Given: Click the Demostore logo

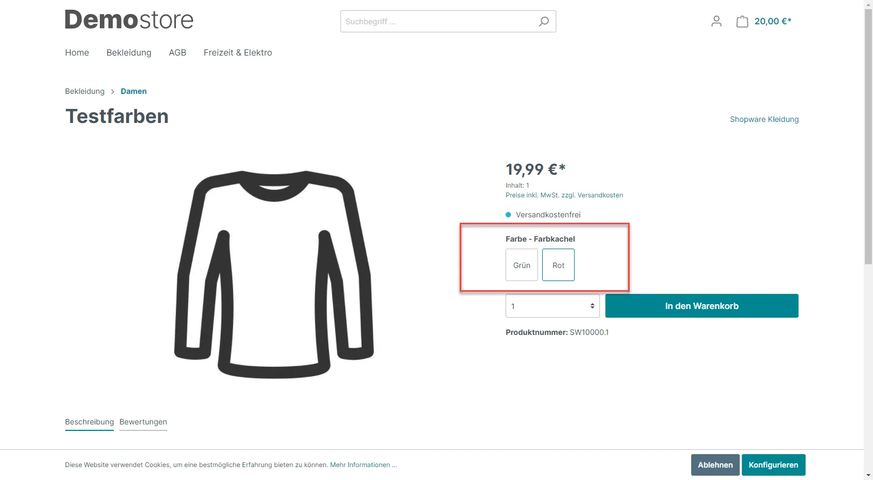Looking at the screenshot, I should coord(129,20).
